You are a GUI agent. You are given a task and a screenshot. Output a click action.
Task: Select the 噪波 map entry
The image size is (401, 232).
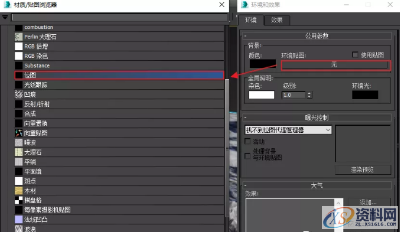pyautogui.click(x=119, y=143)
